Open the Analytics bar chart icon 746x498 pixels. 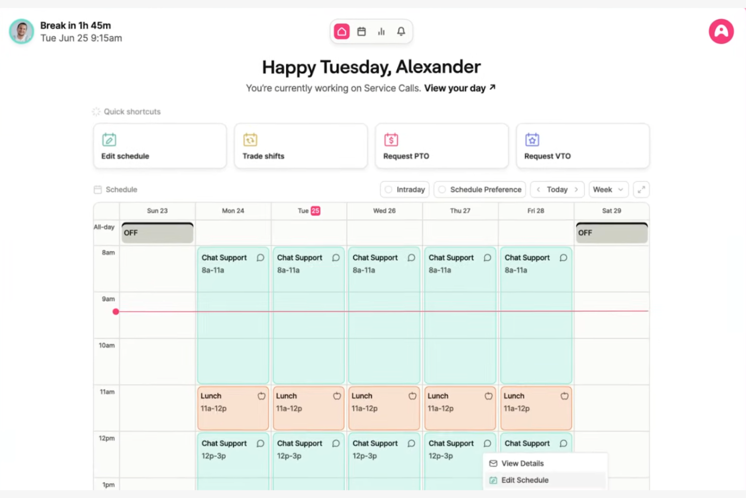[x=381, y=31]
